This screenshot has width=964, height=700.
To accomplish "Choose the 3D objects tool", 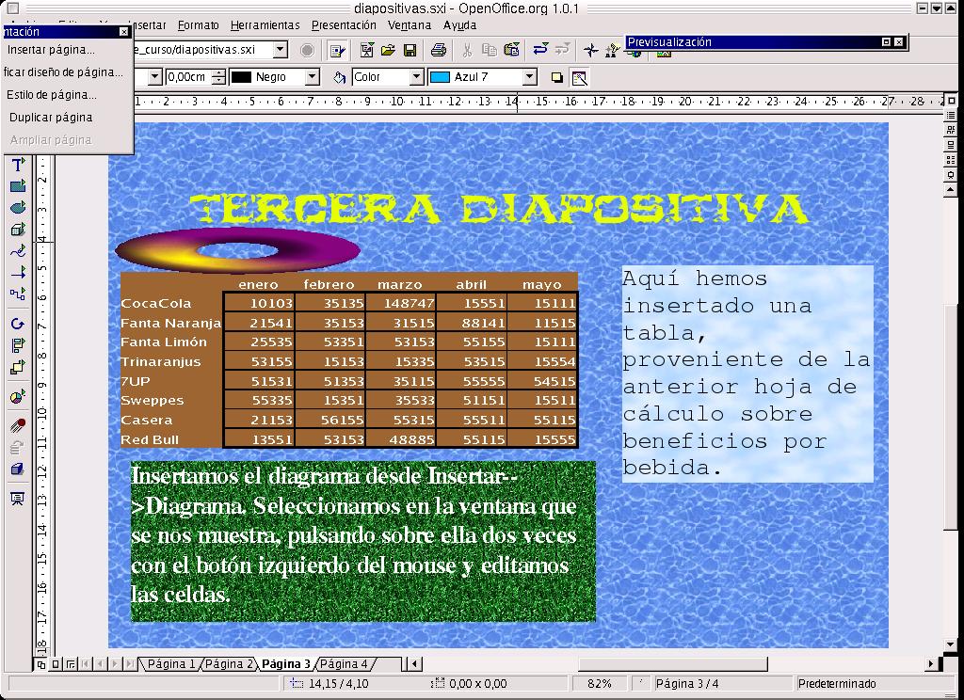I will click(x=17, y=230).
